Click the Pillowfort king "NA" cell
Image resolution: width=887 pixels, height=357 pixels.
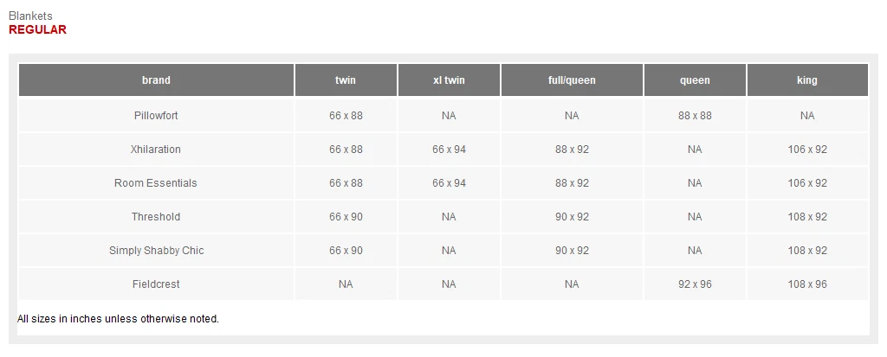(807, 116)
